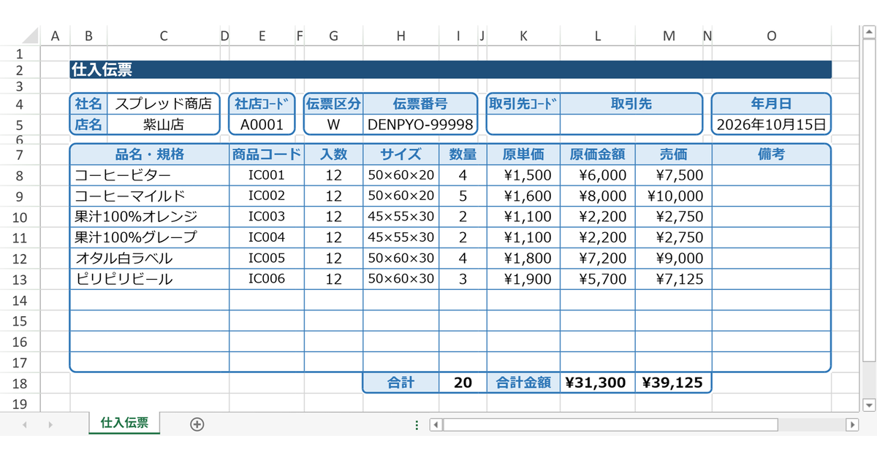Viewport: 877px width, 460px height.
Task: Click the empty 取引先 value cell
Action: (x=631, y=124)
